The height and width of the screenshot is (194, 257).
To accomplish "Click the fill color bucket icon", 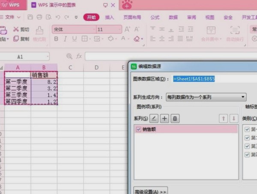I will tap(111, 39).
